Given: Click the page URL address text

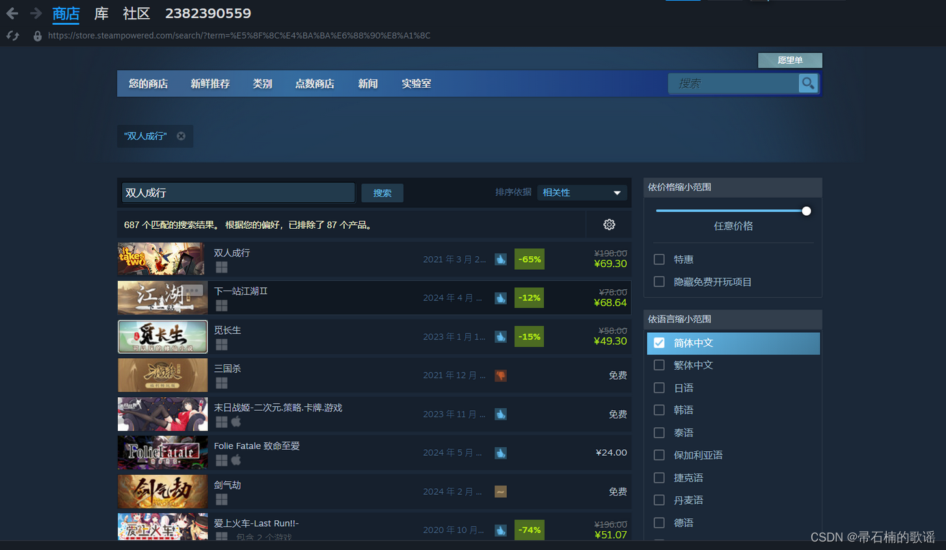Looking at the screenshot, I should point(239,36).
